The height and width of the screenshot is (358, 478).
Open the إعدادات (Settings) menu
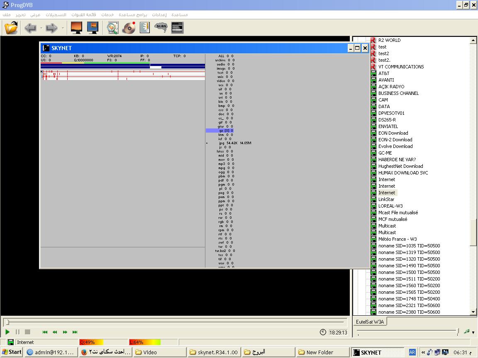(x=159, y=15)
